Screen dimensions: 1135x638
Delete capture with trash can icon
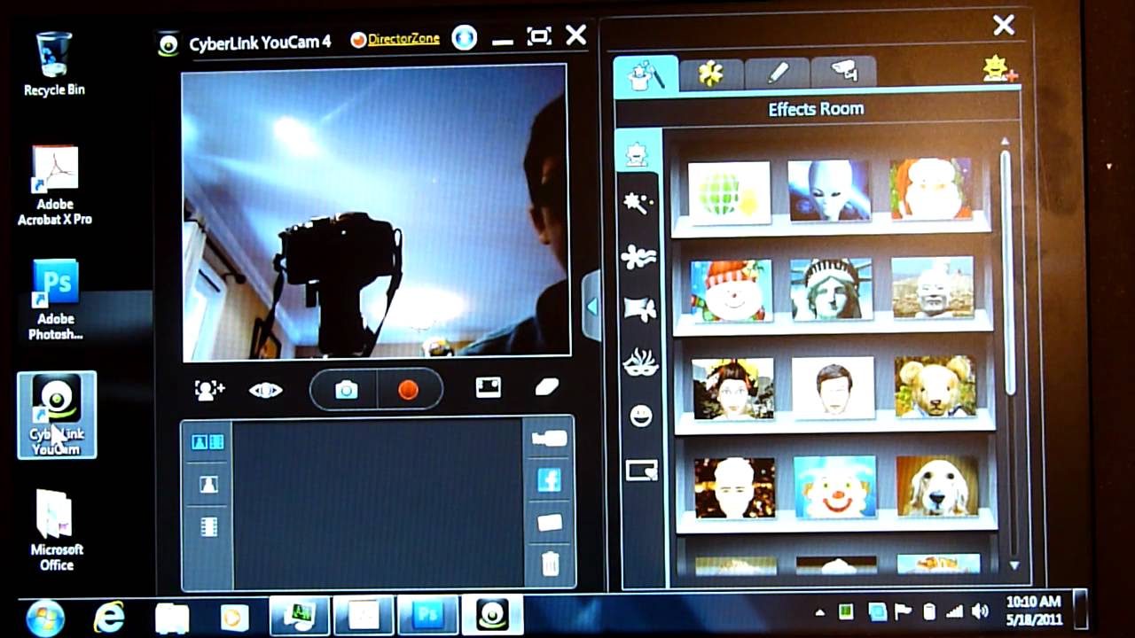[x=550, y=563]
